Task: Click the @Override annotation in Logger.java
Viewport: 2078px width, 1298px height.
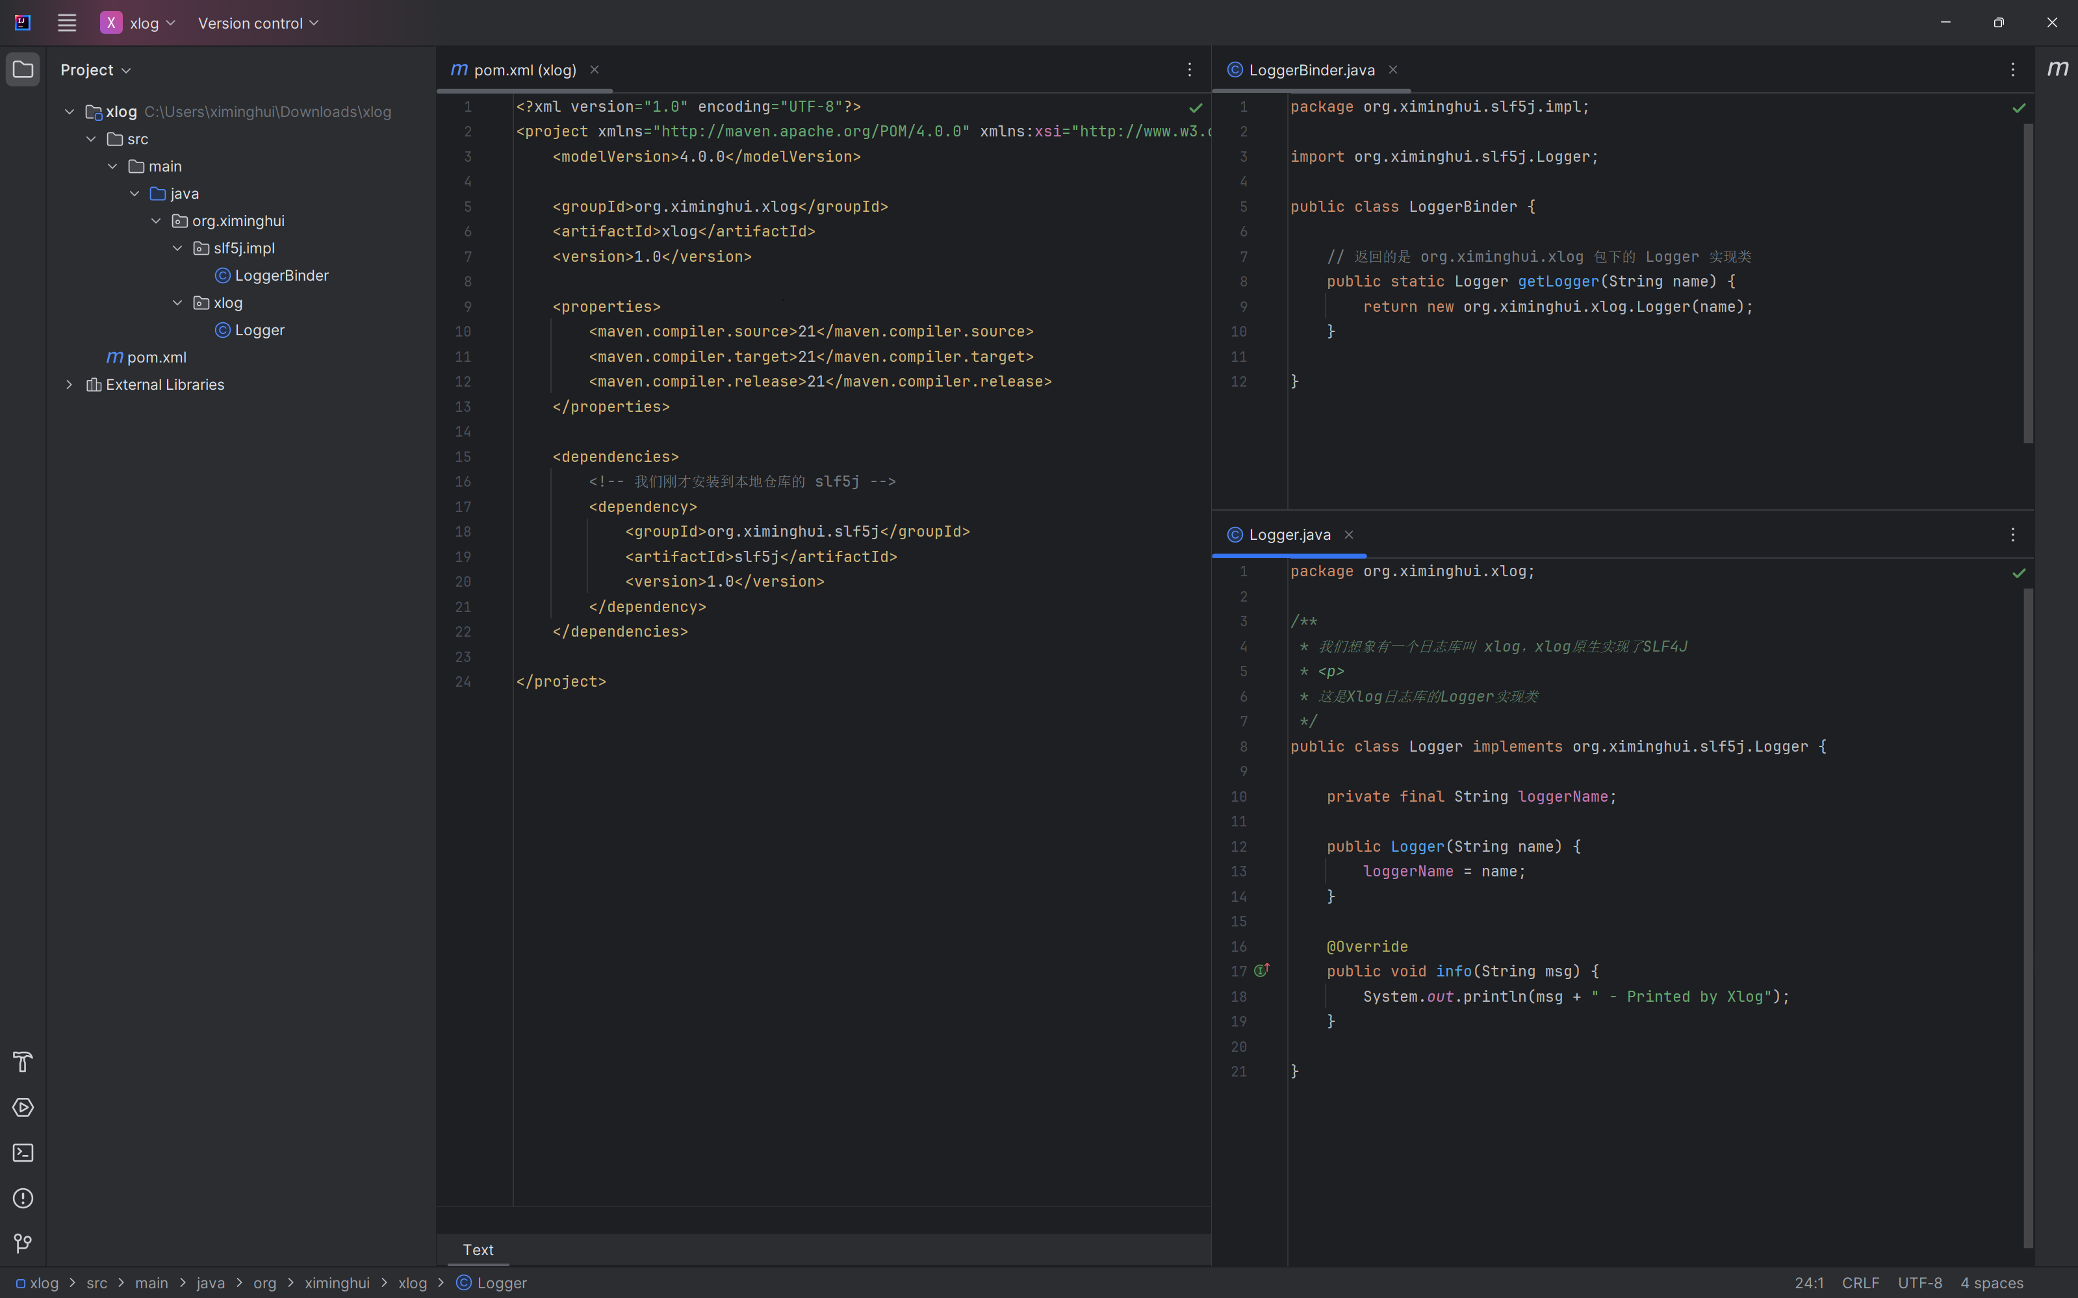Action: click(1367, 947)
